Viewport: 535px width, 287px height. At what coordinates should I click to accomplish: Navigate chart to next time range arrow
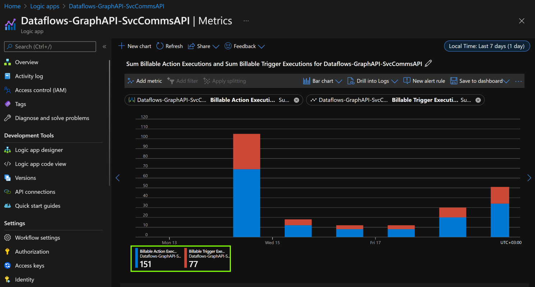coord(529,178)
